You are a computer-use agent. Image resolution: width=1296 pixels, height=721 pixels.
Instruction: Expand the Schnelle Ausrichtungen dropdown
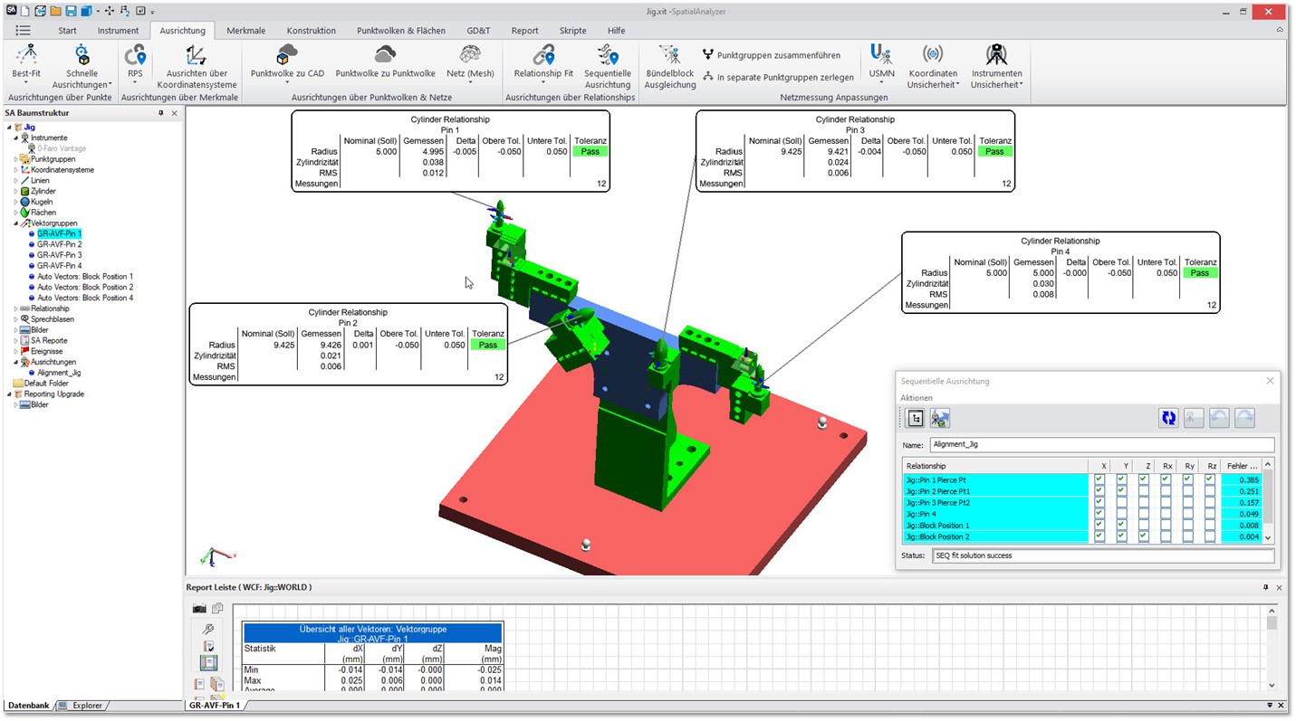click(82, 62)
